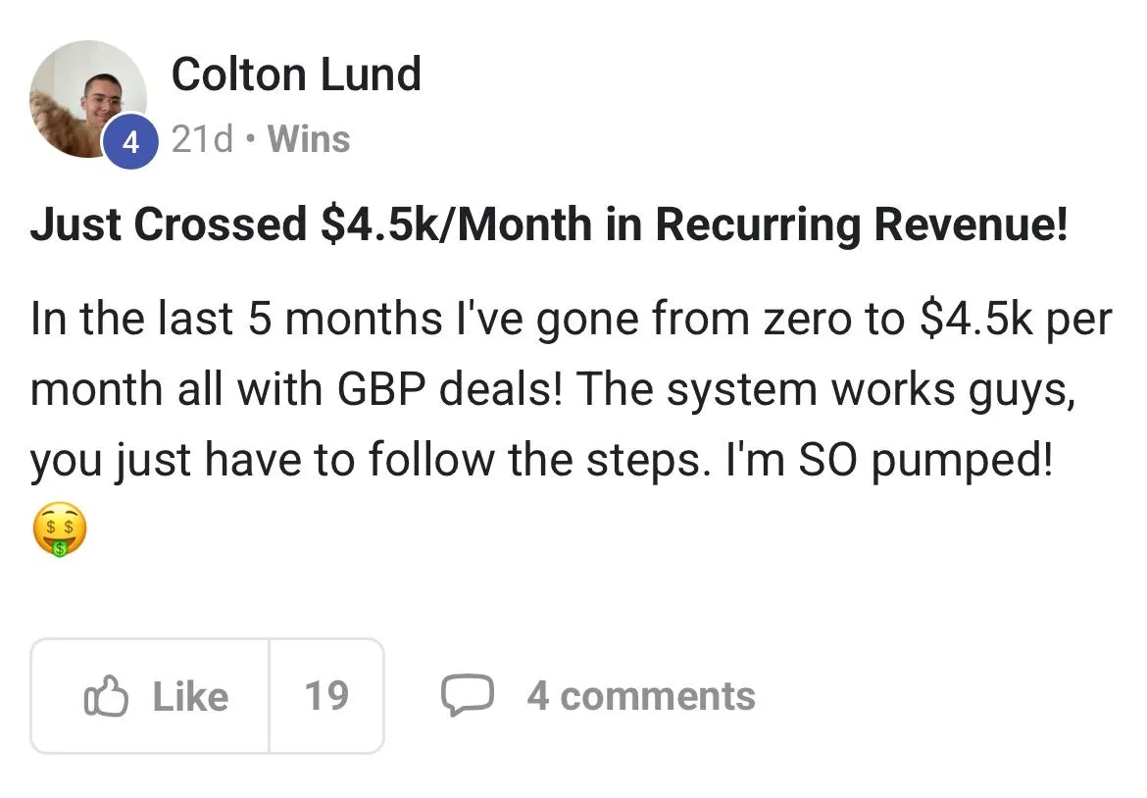Click 'follow the steps' in the post body

538,461
